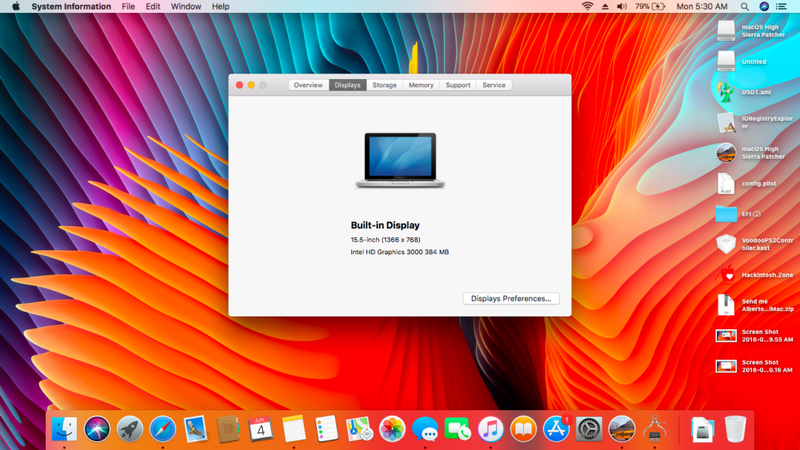Image resolution: width=800 pixels, height=450 pixels.
Task: Open the Trash in Dock
Action: click(735, 428)
